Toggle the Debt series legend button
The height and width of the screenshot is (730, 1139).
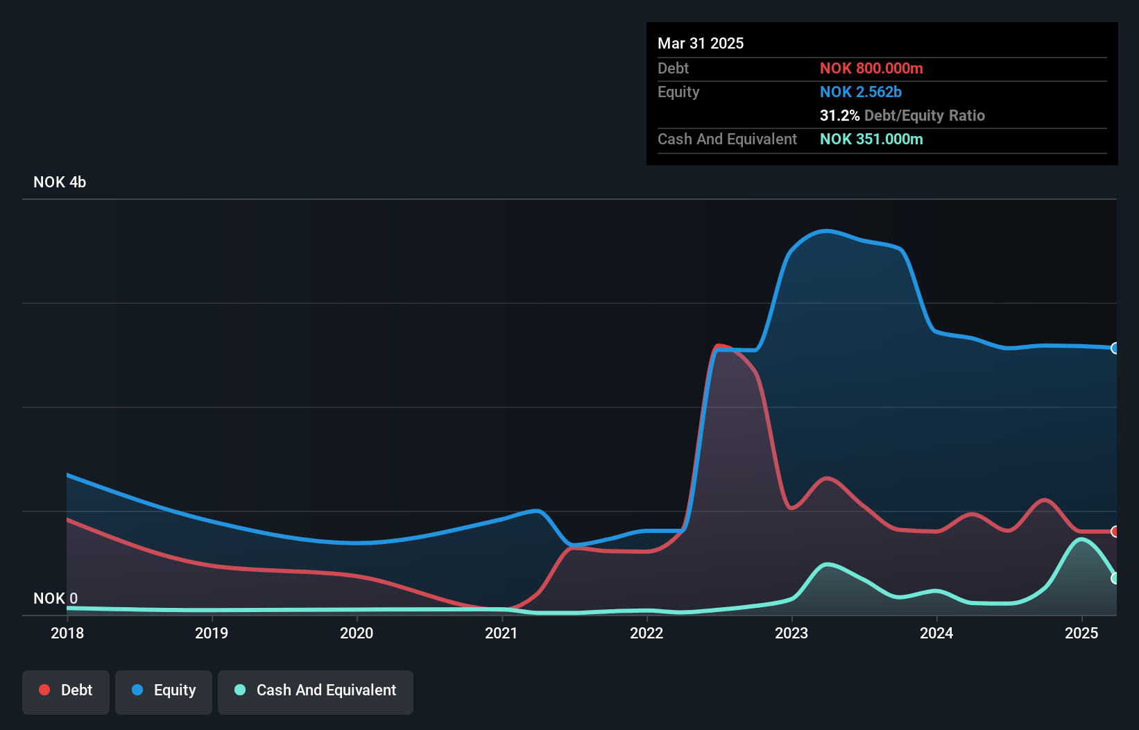pos(66,692)
